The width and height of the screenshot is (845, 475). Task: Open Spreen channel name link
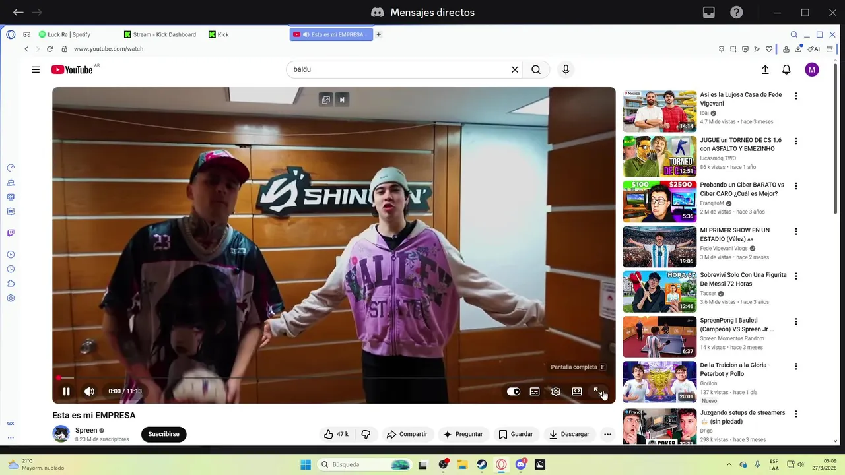86,430
